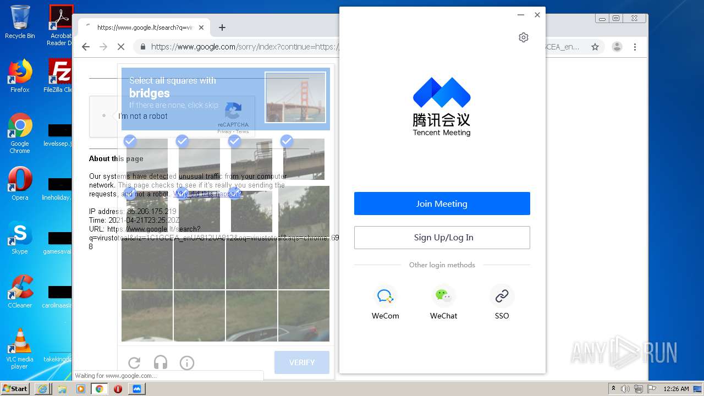This screenshot has height=396, width=704.
Task: Log in with WeCom icon
Action: [x=385, y=296]
